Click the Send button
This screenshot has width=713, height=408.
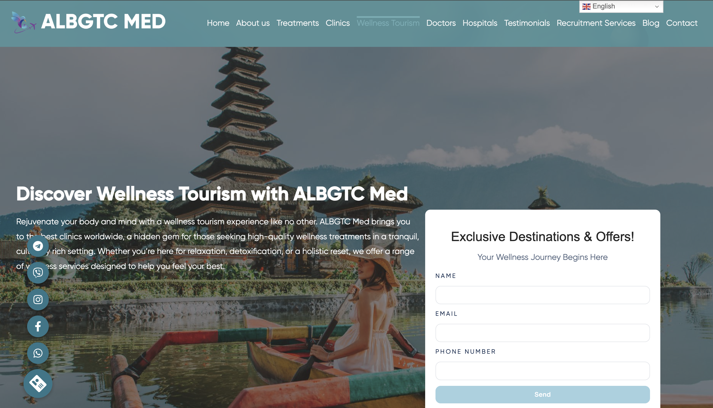click(542, 394)
